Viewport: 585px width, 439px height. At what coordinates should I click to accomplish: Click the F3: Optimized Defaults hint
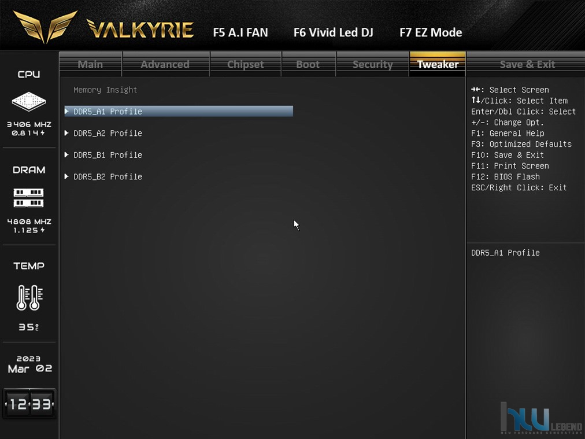[521, 144]
